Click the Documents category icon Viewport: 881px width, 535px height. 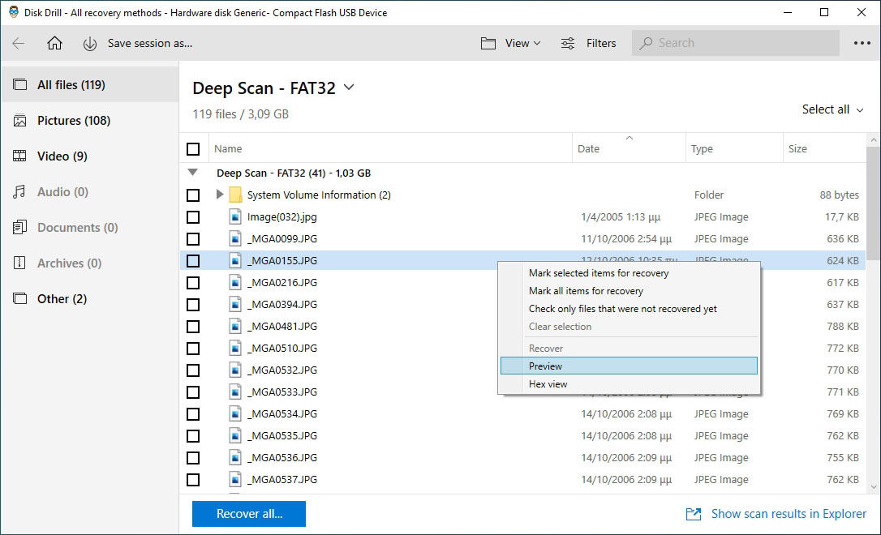pos(19,227)
